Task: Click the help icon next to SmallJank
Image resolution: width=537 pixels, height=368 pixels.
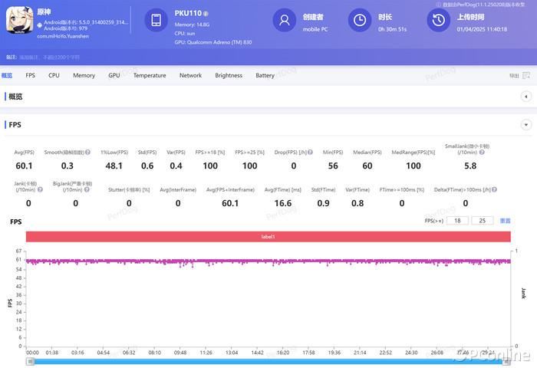Action: tap(482, 152)
